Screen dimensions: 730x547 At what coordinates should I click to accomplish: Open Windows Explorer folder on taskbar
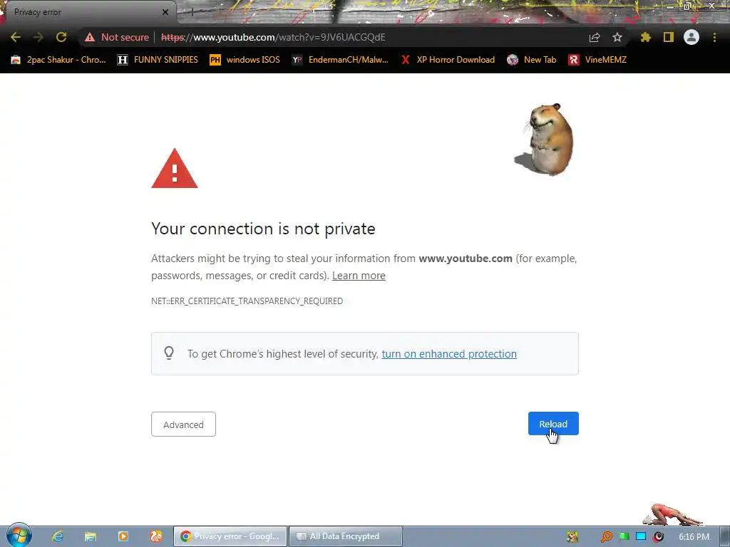[x=91, y=536]
